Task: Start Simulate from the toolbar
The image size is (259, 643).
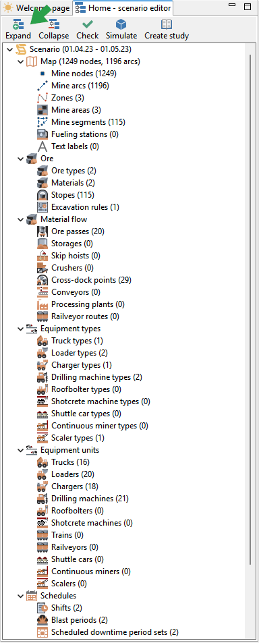Action: (x=121, y=30)
